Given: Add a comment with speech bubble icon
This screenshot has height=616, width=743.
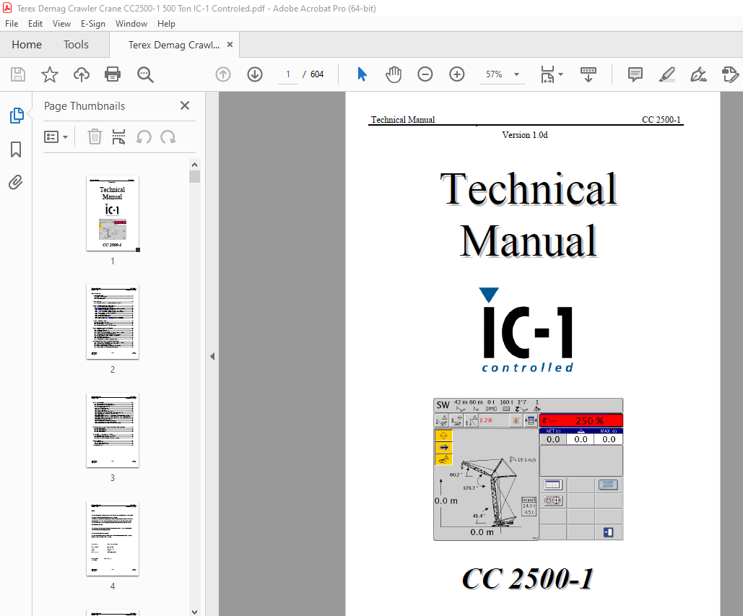Looking at the screenshot, I should 635,74.
